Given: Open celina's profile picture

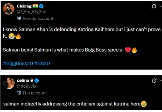Looking at the screenshot, I should (9, 83).
